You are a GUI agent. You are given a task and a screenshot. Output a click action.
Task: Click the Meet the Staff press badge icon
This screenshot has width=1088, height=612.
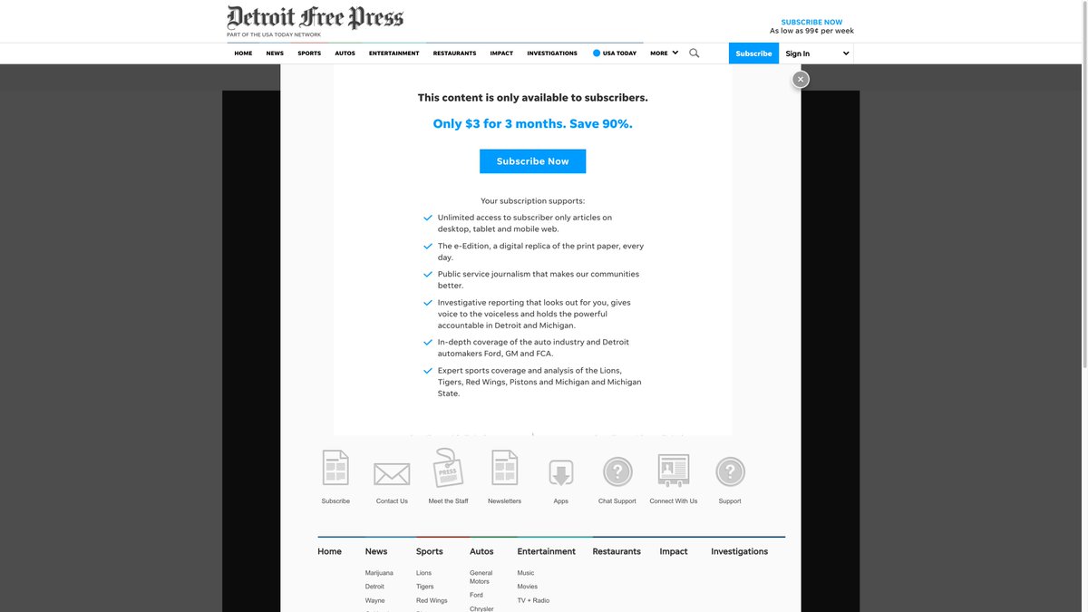[448, 468]
